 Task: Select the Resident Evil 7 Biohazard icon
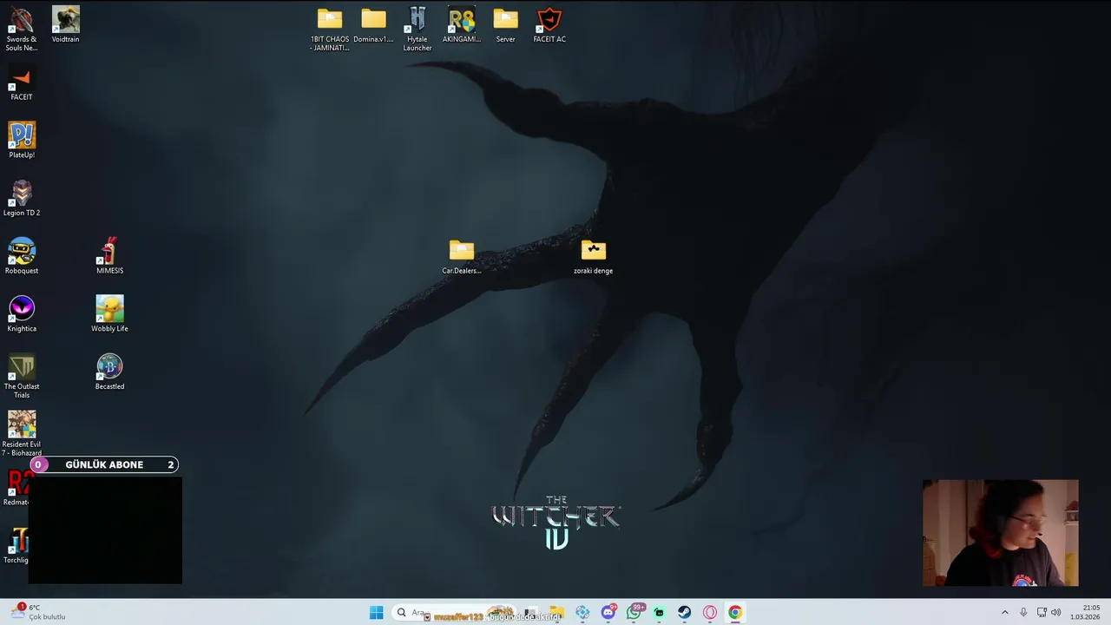click(x=22, y=434)
